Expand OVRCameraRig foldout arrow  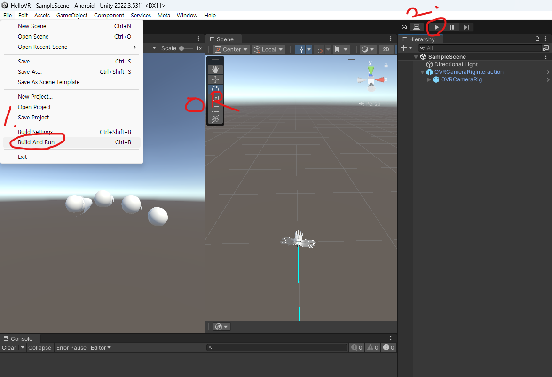(429, 79)
